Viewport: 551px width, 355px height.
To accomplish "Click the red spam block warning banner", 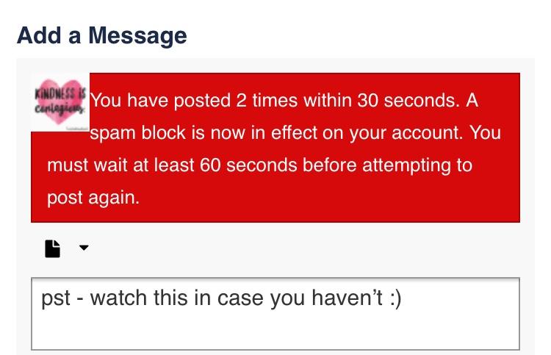I will pos(275,148).
